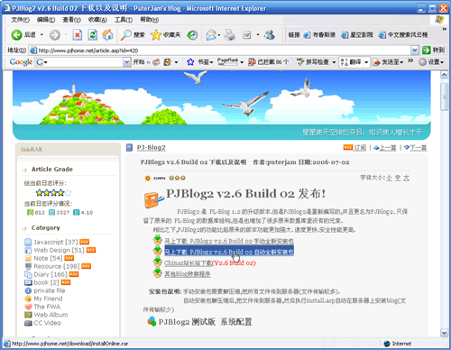The height and width of the screenshot is (350, 451).
Task: Click the Edit with Word icon
Action: [246, 35]
